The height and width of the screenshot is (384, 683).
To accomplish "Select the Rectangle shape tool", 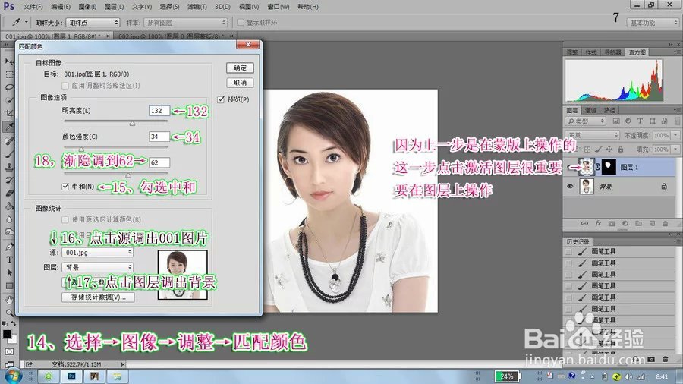I will (x=8, y=286).
